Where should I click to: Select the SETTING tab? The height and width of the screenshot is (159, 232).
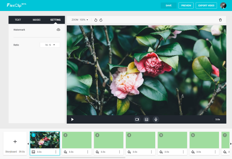click(x=56, y=20)
